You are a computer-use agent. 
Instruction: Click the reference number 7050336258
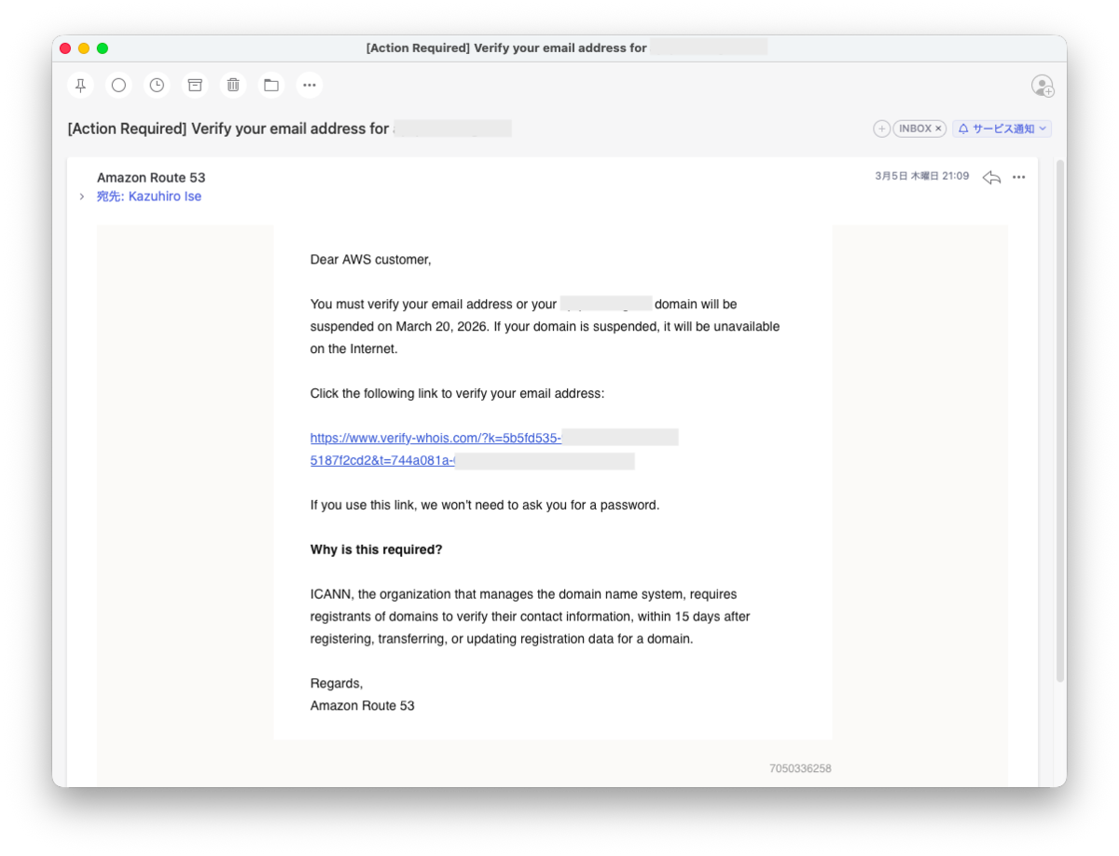click(800, 768)
